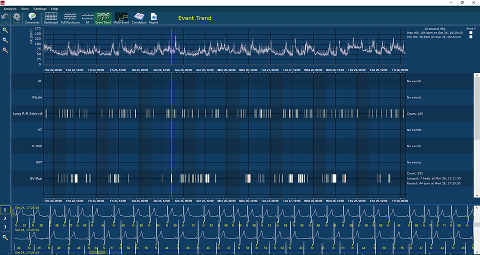Check Print box for Min HR
Viewport: 480px width, 255px height.
click(470, 37)
